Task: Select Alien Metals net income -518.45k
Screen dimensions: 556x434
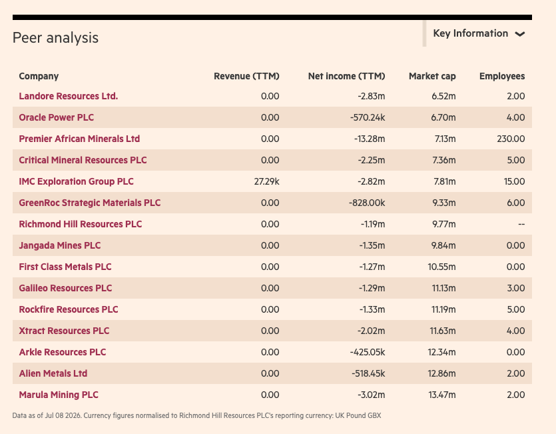Action: (368, 373)
